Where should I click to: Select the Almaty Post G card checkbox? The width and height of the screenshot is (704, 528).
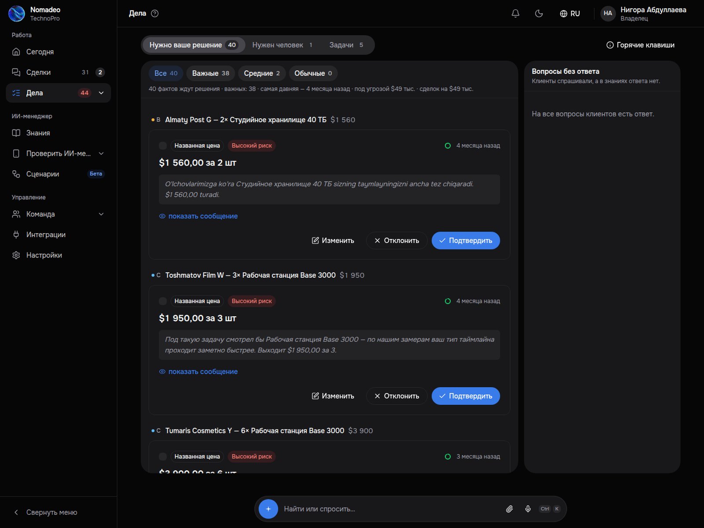[163, 146]
